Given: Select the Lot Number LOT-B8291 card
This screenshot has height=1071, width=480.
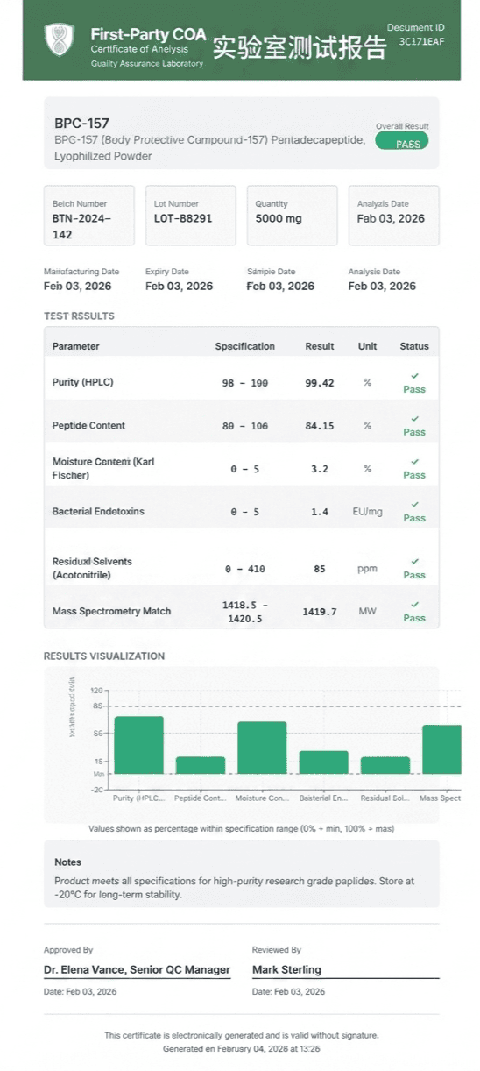Looking at the screenshot, I should point(191,216).
